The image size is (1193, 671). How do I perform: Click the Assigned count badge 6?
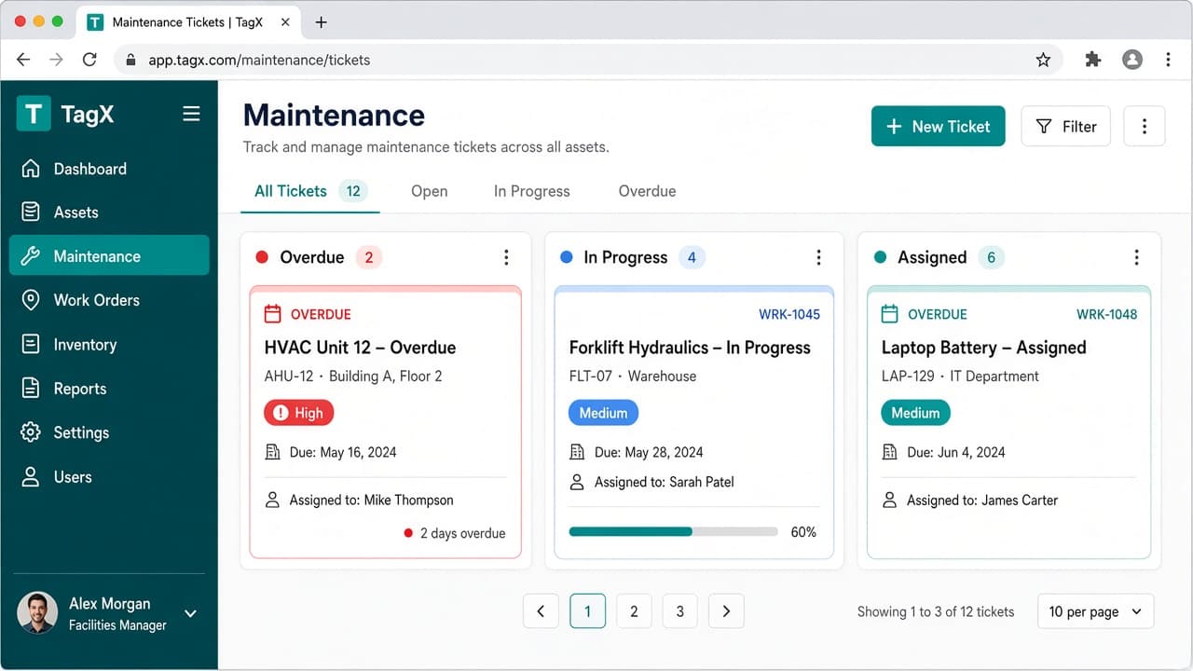pos(991,257)
